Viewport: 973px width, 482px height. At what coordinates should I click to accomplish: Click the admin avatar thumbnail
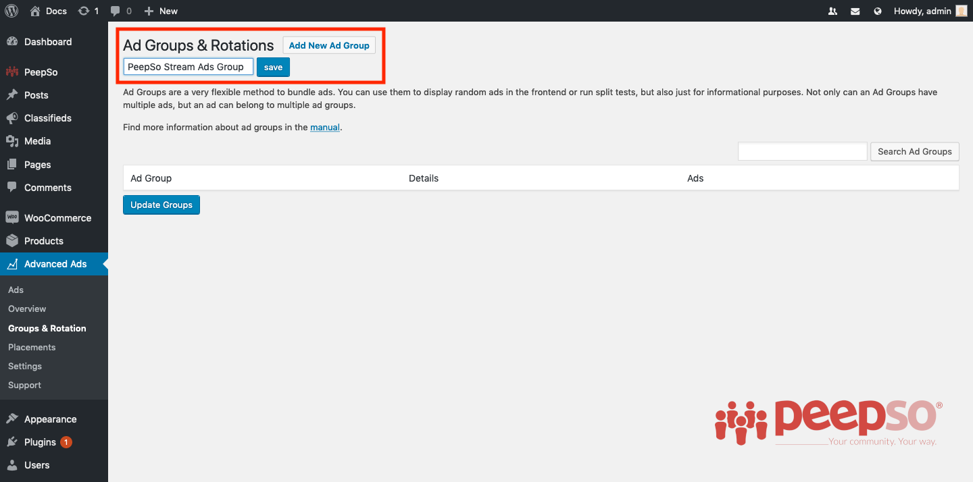962,11
